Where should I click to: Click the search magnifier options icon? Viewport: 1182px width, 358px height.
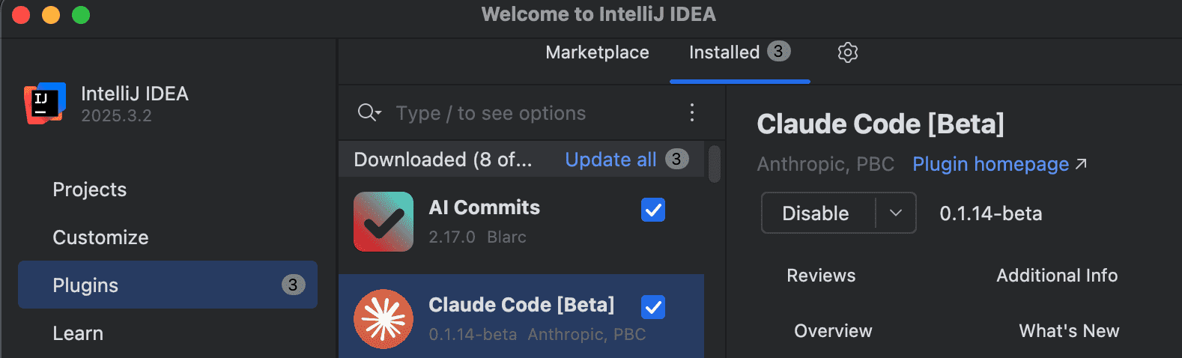point(369,113)
